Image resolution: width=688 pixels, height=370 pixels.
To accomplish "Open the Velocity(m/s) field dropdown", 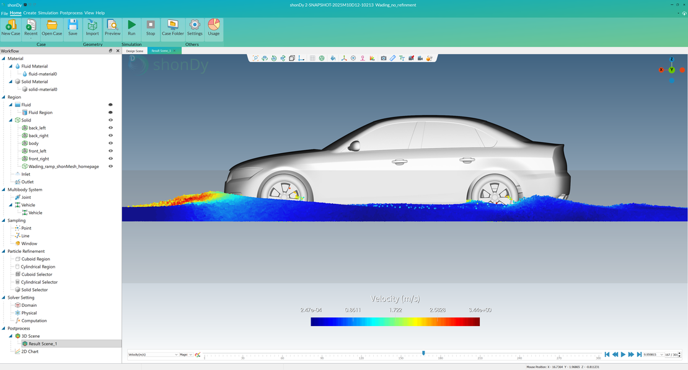I will pyautogui.click(x=152, y=355).
